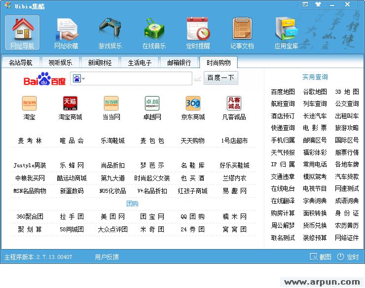The height and width of the screenshot is (288, 365).
Task: Open the 谷歌地图 query link
Action: tap(315, 92)
